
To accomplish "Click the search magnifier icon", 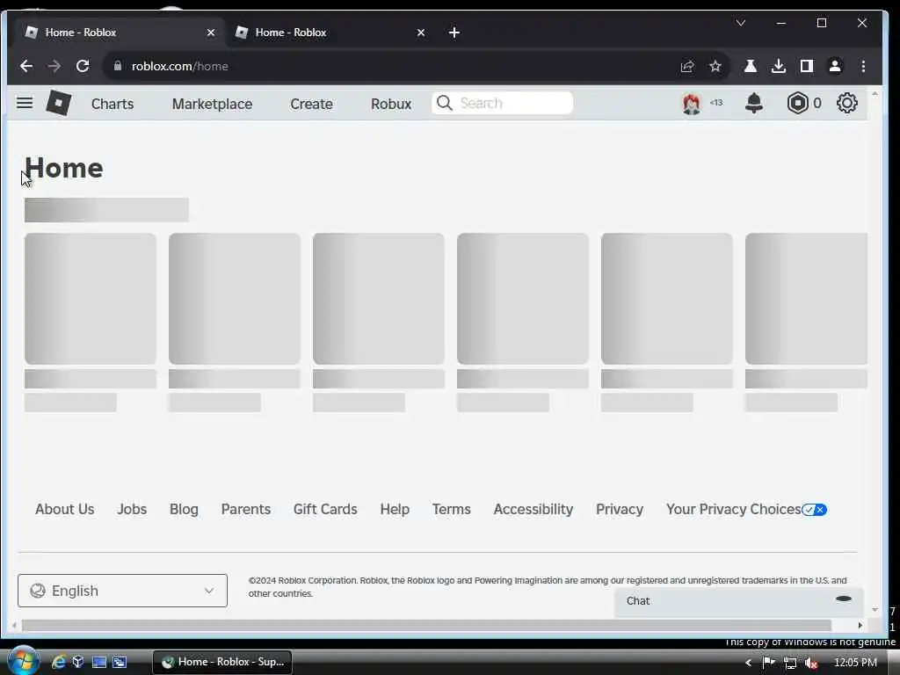I will coord(444,104).
